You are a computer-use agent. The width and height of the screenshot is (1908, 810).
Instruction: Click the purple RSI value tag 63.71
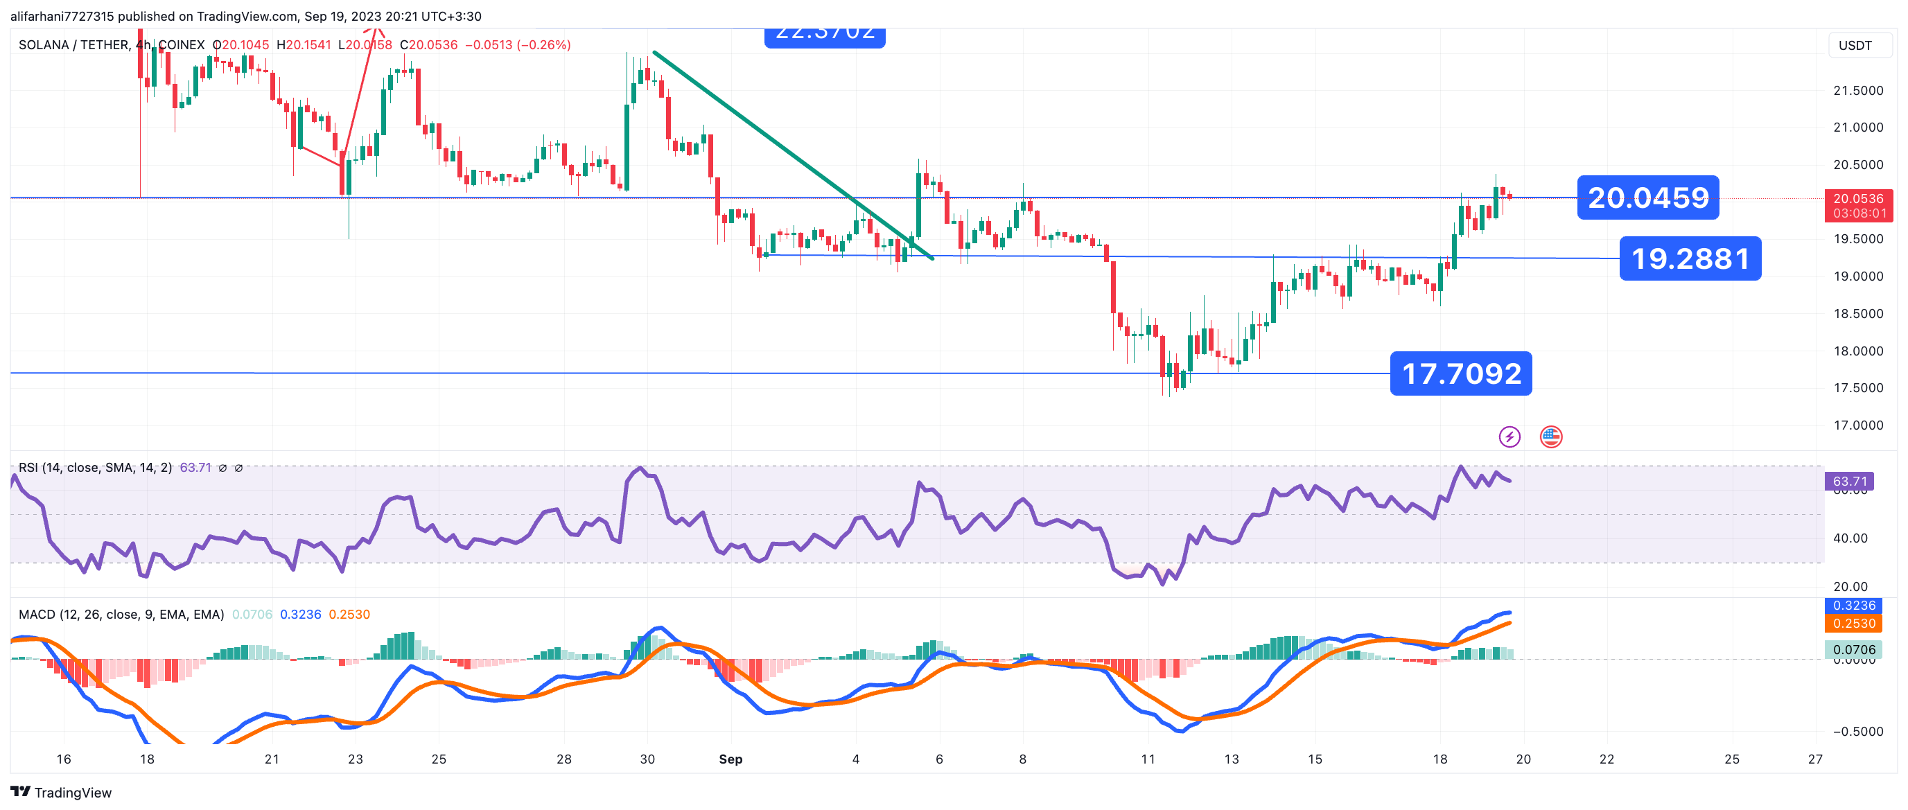pos(1849,482)
